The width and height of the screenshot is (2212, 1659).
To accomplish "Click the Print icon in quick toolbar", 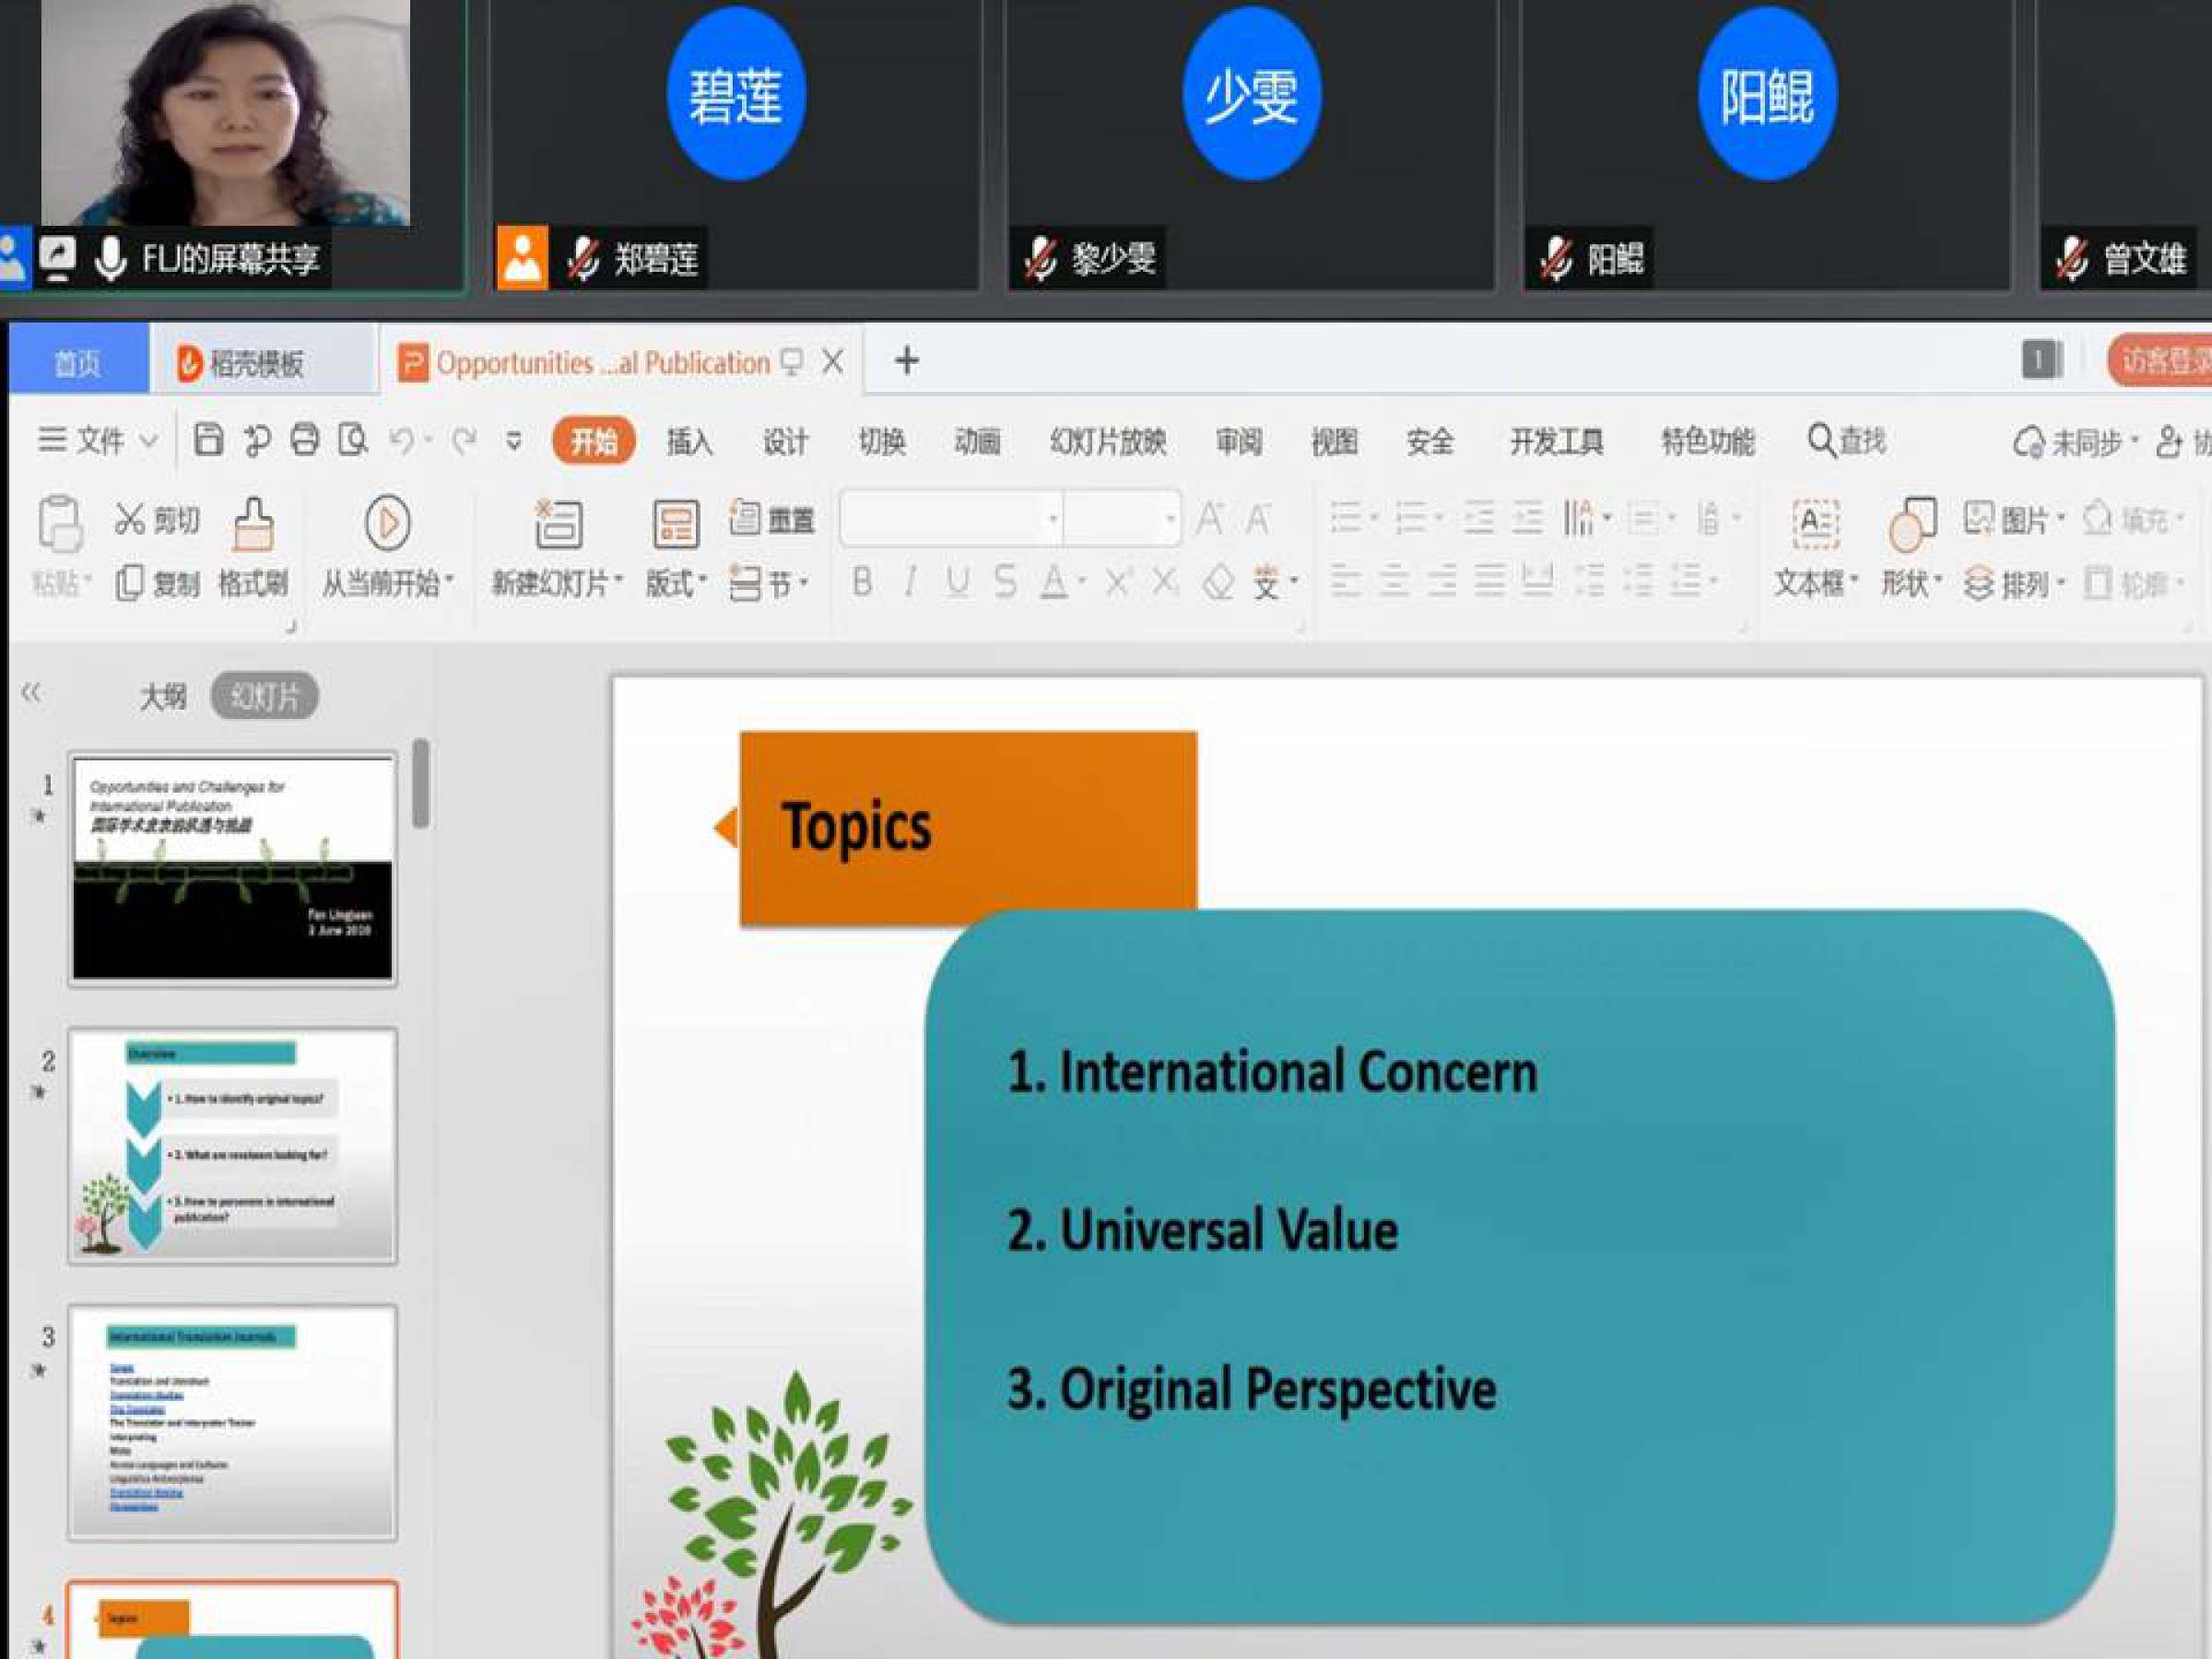I will click(305, 440).
